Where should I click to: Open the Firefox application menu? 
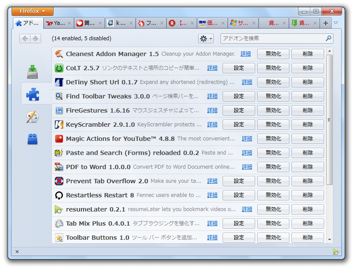point(33,11)
